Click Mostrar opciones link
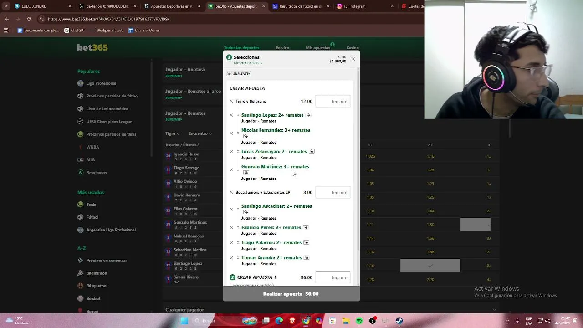 pos(248,63)
